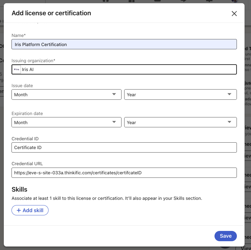
Task: Open the Expiration date Month dropdown
Action: pyautogui.click(x=67, y=122)
